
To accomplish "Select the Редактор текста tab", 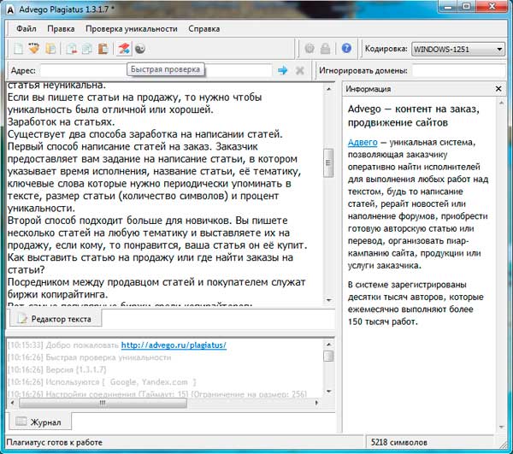I will [56, 319].
